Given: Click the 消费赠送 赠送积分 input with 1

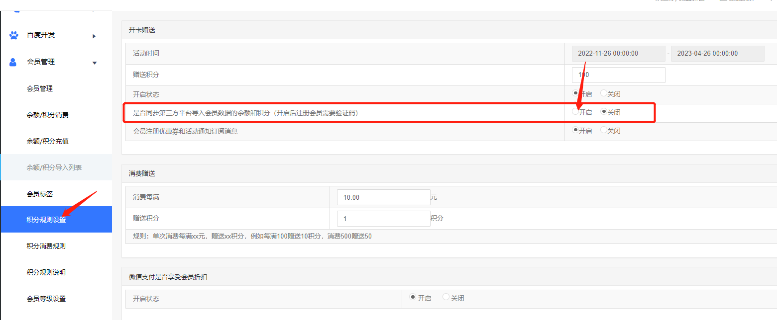Looking at the screenshot, I should [384, 219].
